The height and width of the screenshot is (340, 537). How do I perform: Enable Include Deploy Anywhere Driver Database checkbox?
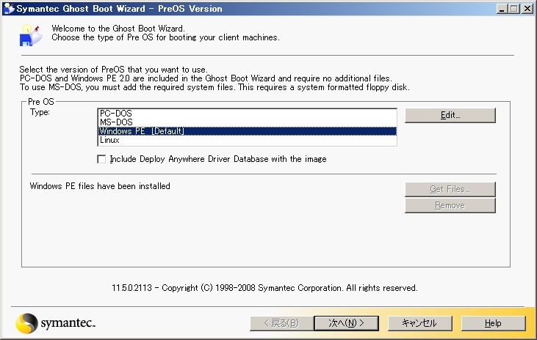pyautogui.click(x=101, y=159)
